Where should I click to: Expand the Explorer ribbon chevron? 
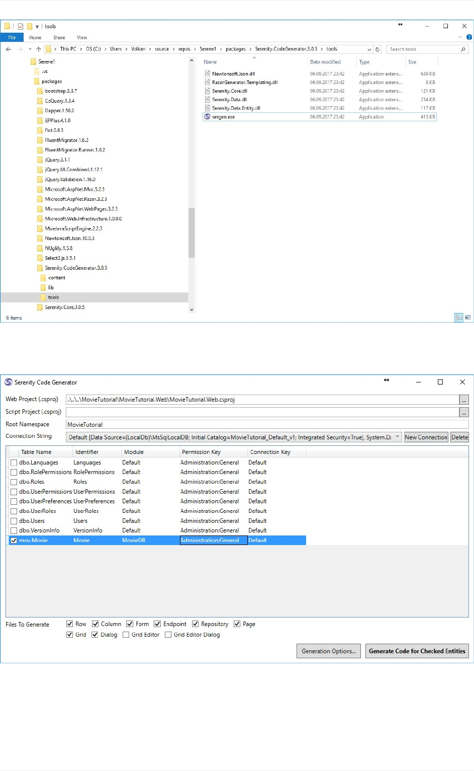(x=460, y=37)
